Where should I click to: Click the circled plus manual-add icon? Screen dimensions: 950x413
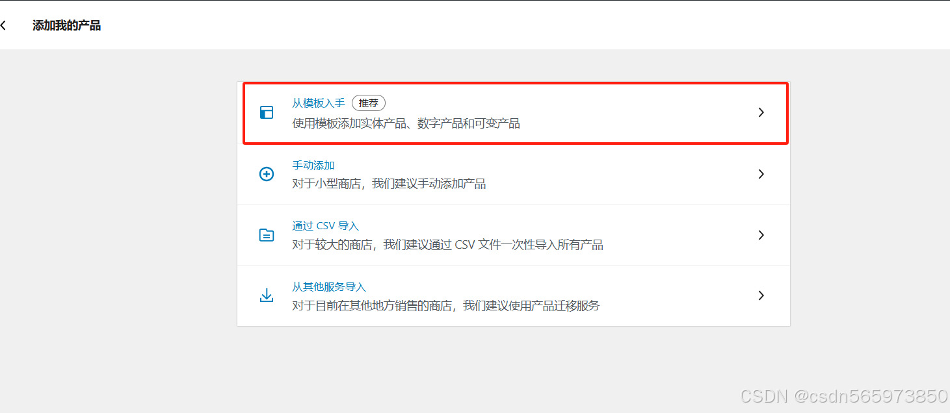(x=267, y=174)
